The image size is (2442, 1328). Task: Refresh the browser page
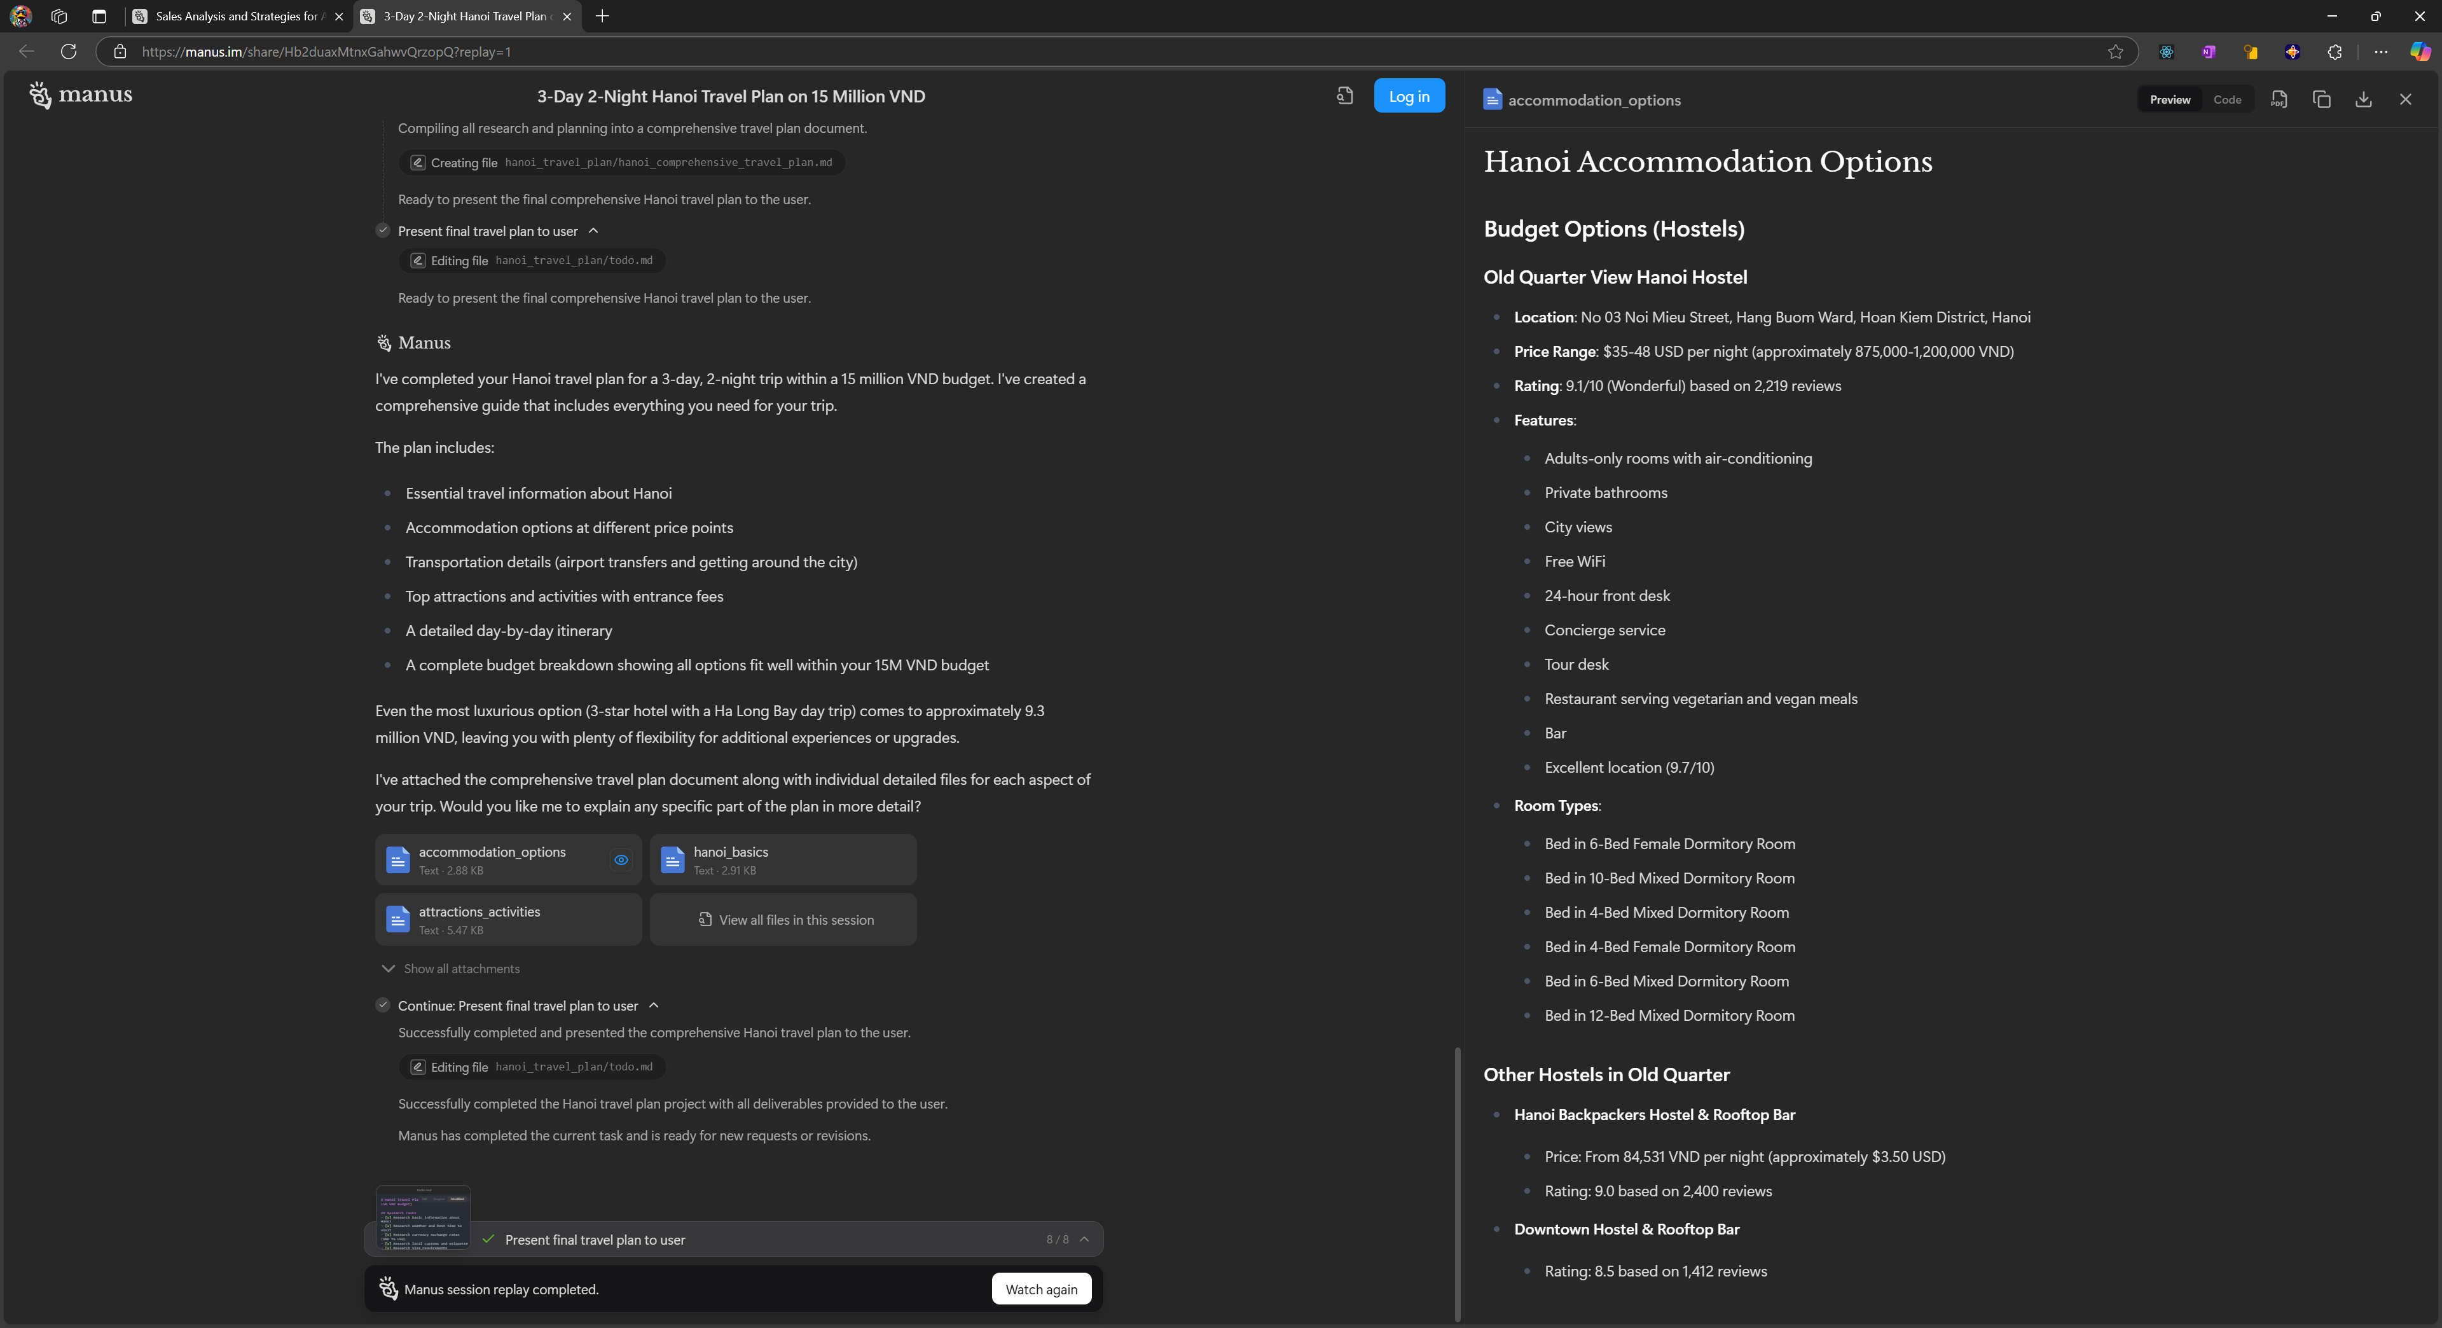pos(68,52)
